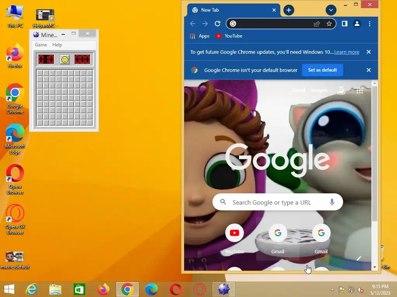Open Chrome profile avatar menu
The width and height of the screenshot is (397, 297).
357,24
